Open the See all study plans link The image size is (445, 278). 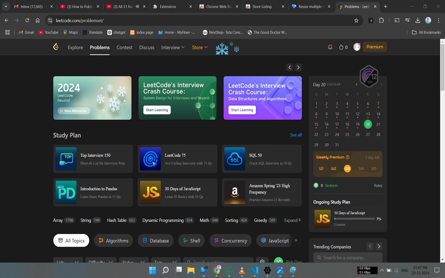point(296,135)
